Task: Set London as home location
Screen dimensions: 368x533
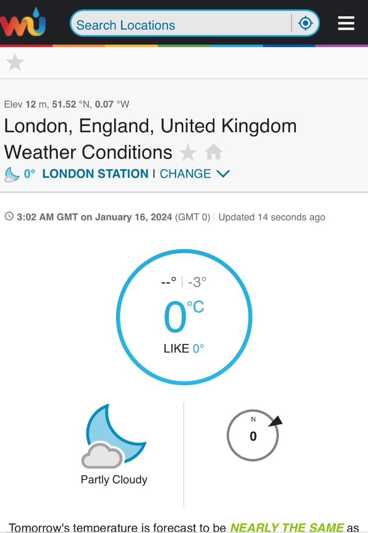Action: point(213,152)
